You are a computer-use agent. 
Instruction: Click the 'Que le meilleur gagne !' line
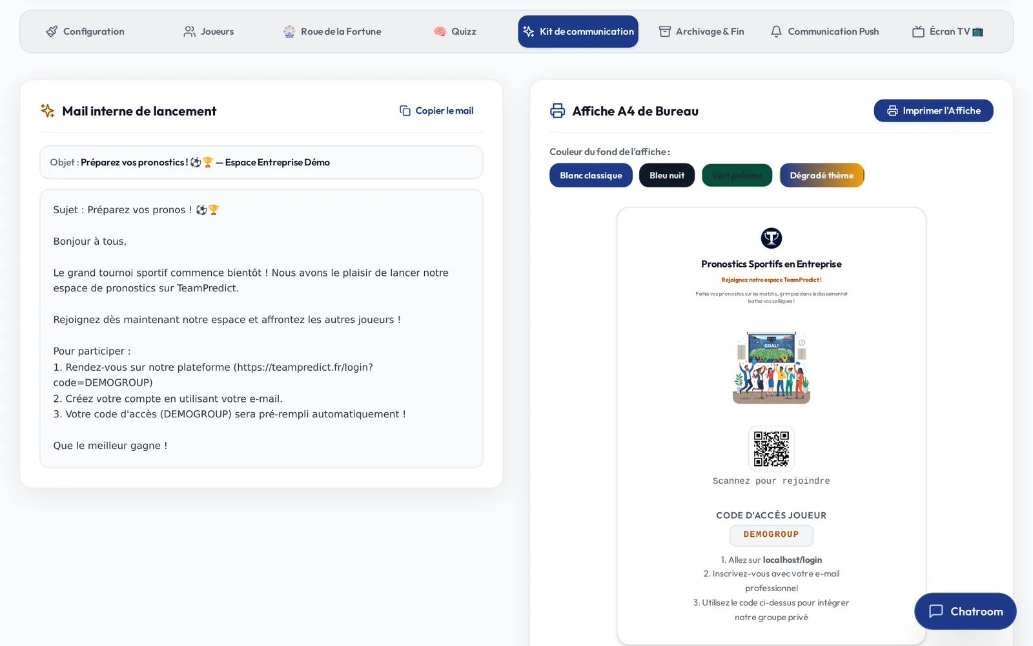pos(110,446)
